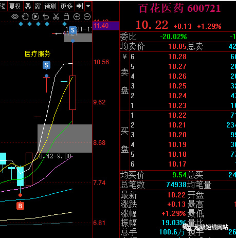Click buy level 5 price 10.18
This screenshot has height=238, width=236.
coord(177,154)
